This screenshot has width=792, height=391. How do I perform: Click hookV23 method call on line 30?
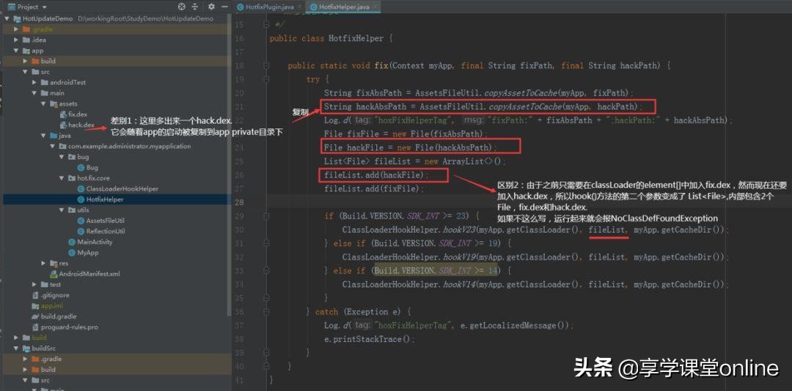(x=458, y=230)
